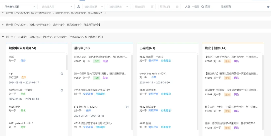Click 待批需求 tag on the #616 card

click(101, 127)
